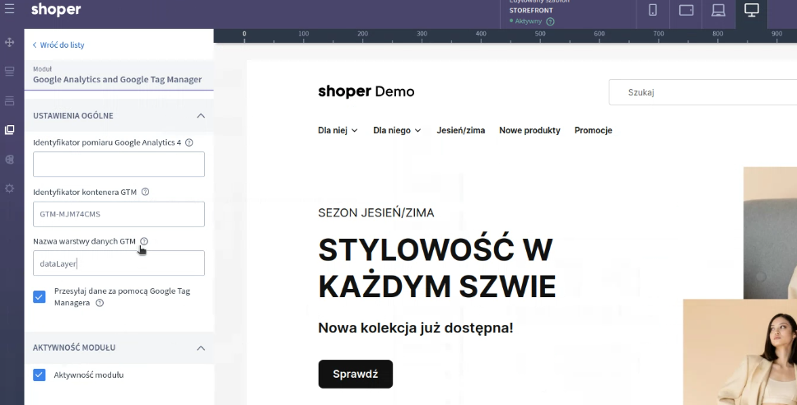The image size is (797, 405).
Task: Click the Google Analytics 4 identifier field
Action: coord(119,164)
